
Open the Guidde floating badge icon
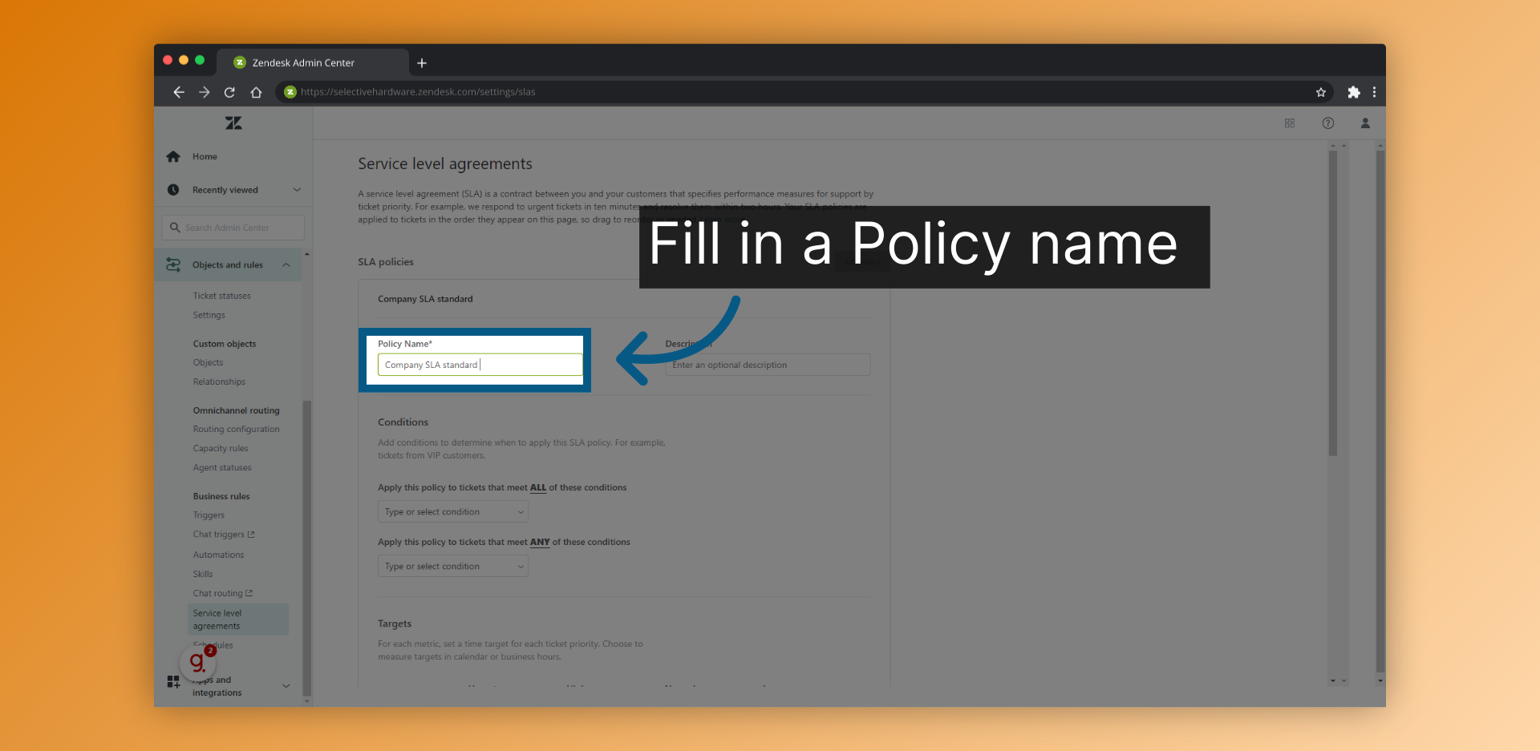[198, 662]
